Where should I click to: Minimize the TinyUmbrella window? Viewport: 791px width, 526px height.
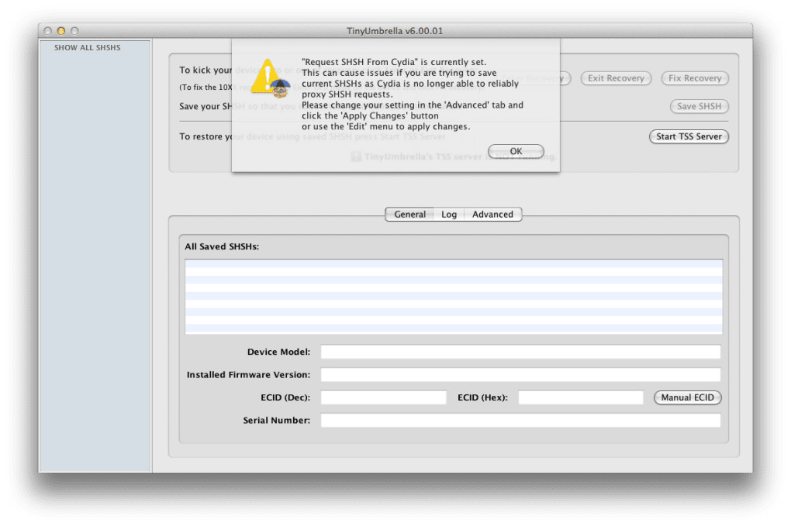(x=61, y=31)
